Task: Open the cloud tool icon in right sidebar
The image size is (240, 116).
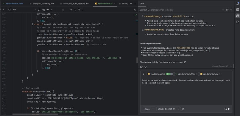Action: coord(238,22)
